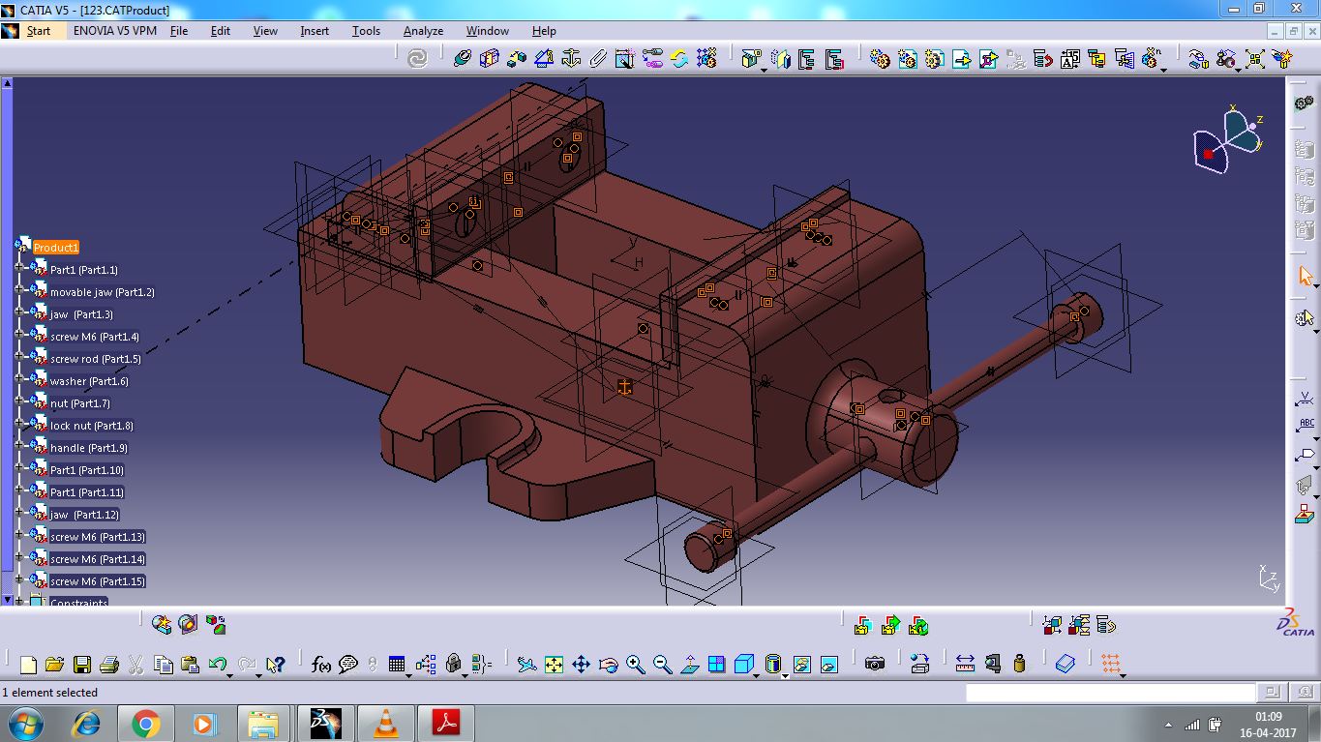Click the view compass in the corner
1321x742 pixels.
(1227, 141)
